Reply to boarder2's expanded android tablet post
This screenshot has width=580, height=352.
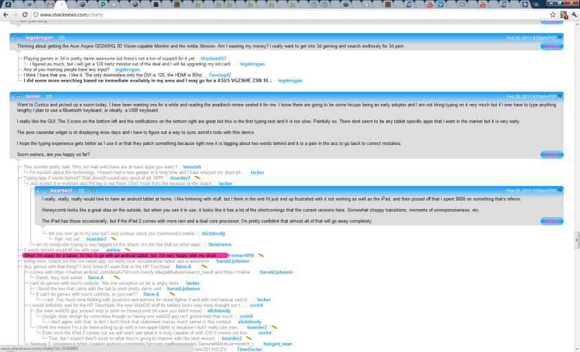click(x=552, y=221)
